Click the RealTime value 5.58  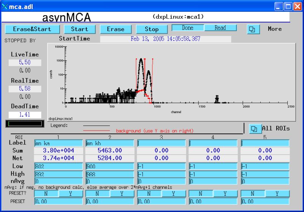click(25, 89)
